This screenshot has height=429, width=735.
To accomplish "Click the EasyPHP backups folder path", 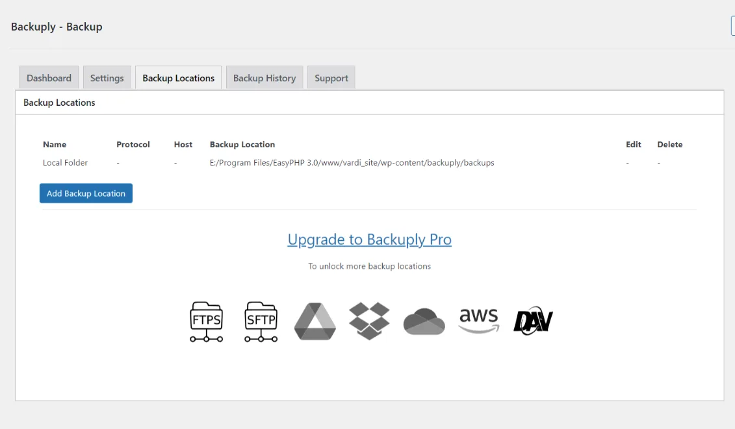I will tap(352, 162).
